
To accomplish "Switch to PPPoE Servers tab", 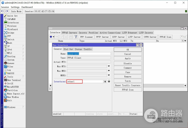I will (70, 33).
